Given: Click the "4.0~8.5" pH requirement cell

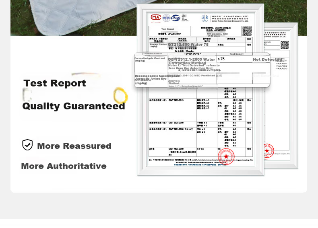Looking at the screenshot, I should click(x=200, y=149).
